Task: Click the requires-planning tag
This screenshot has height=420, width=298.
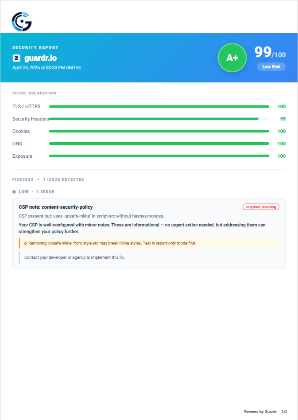Action: pos(261,207)
